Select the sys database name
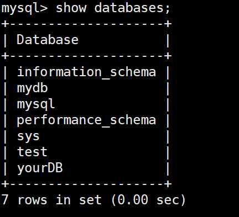Image resolution: width=239 pixels, height=217 pixels. point(28,137)
